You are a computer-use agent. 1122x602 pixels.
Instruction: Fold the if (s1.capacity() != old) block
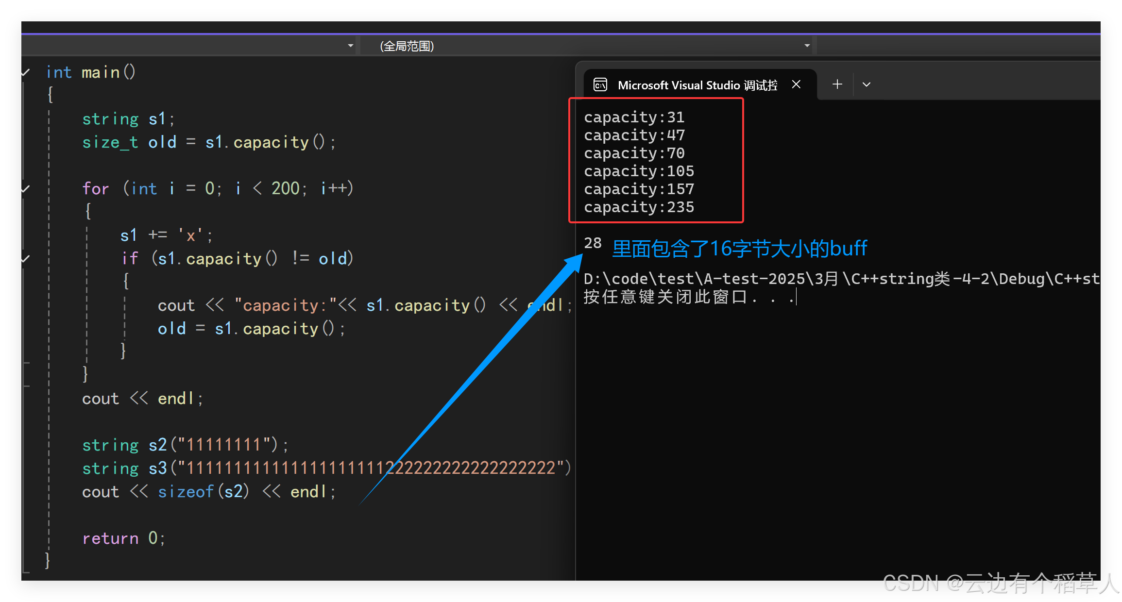click(26, 259)
